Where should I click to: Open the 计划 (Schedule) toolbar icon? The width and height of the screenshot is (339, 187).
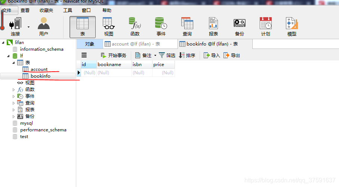[265, 27]
